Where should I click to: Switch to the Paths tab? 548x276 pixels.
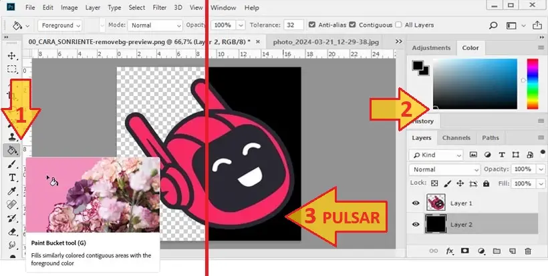click(491, 137)
